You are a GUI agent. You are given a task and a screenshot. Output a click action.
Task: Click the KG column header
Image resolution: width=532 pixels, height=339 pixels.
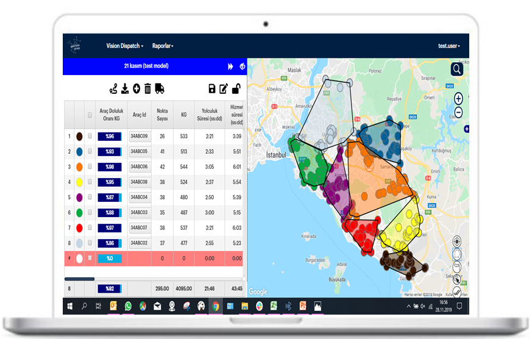(183, 115)
